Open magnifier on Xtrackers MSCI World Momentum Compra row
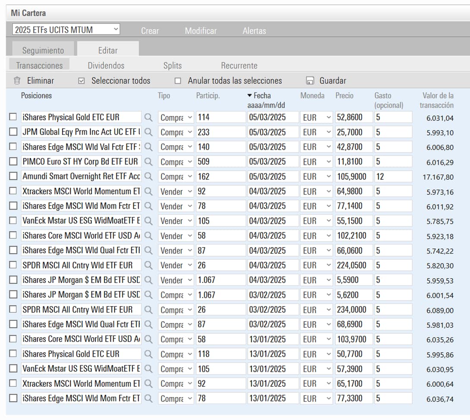Screen dimensions: 470x420 pyautogui.click(x=148, y=383)
